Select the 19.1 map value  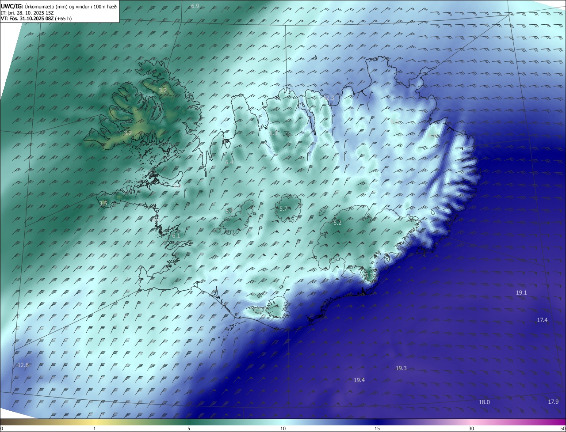522,292
